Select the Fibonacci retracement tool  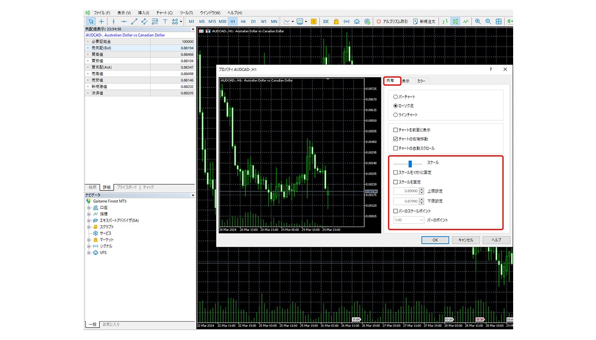155,22
